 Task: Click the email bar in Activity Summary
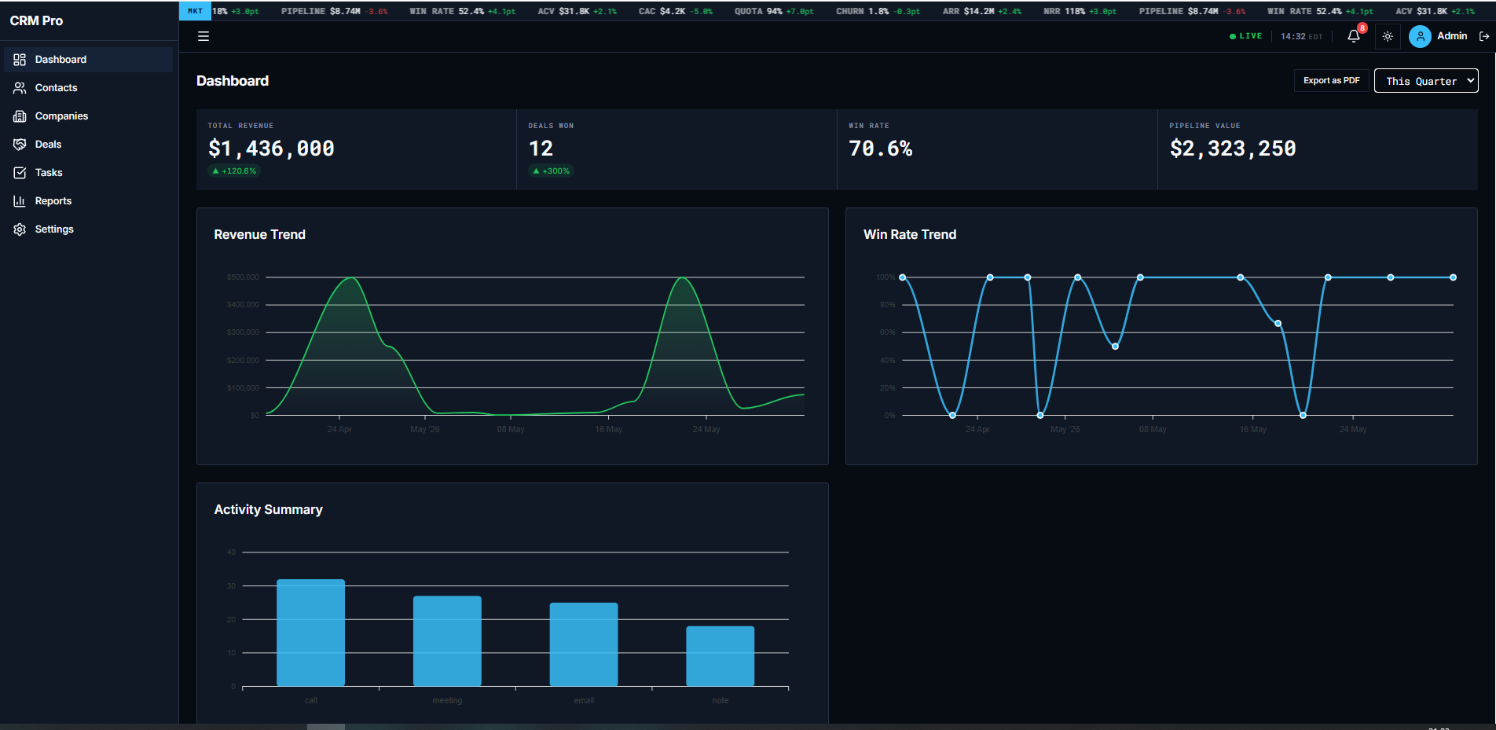(584, 644)
